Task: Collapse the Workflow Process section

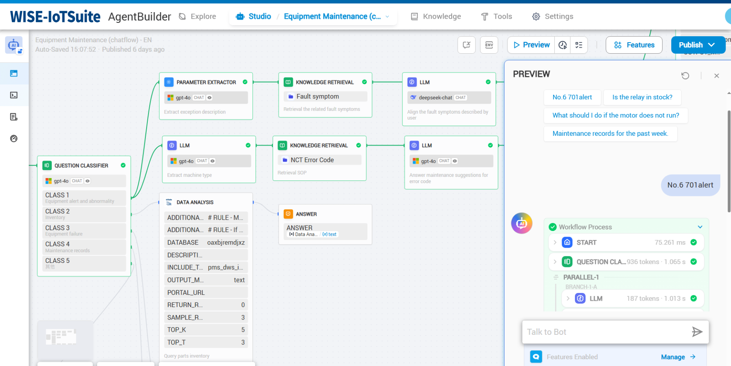Action: point(700,227)
